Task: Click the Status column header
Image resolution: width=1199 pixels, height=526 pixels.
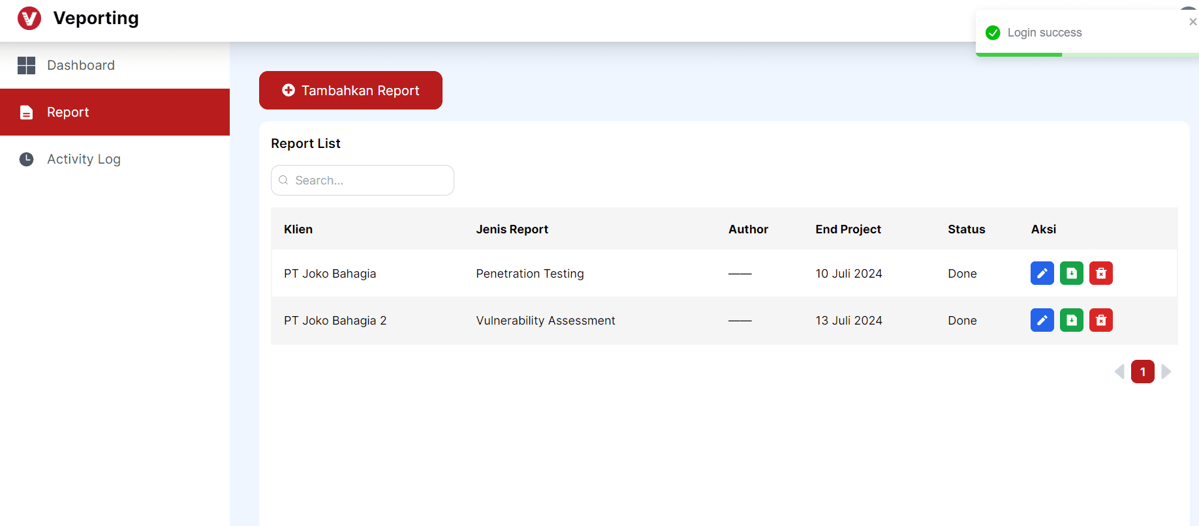Action: point(967,229)
